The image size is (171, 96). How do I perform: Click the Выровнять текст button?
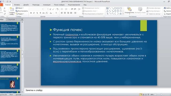pos(90,11)
